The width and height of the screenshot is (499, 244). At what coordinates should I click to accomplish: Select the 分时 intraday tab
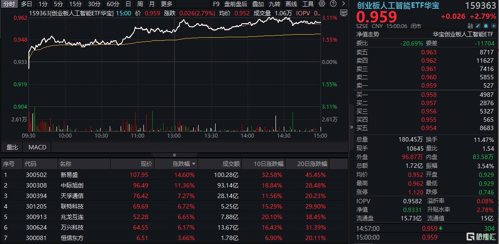coord(9,4)
